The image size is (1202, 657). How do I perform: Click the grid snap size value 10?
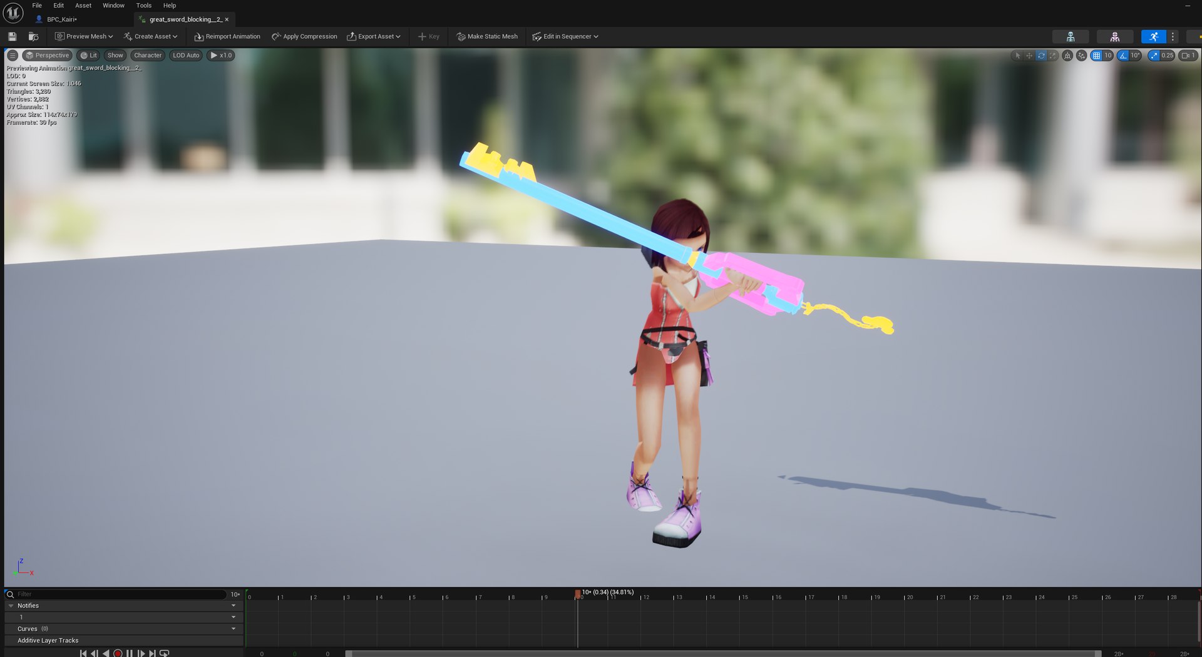(1108, 56)
